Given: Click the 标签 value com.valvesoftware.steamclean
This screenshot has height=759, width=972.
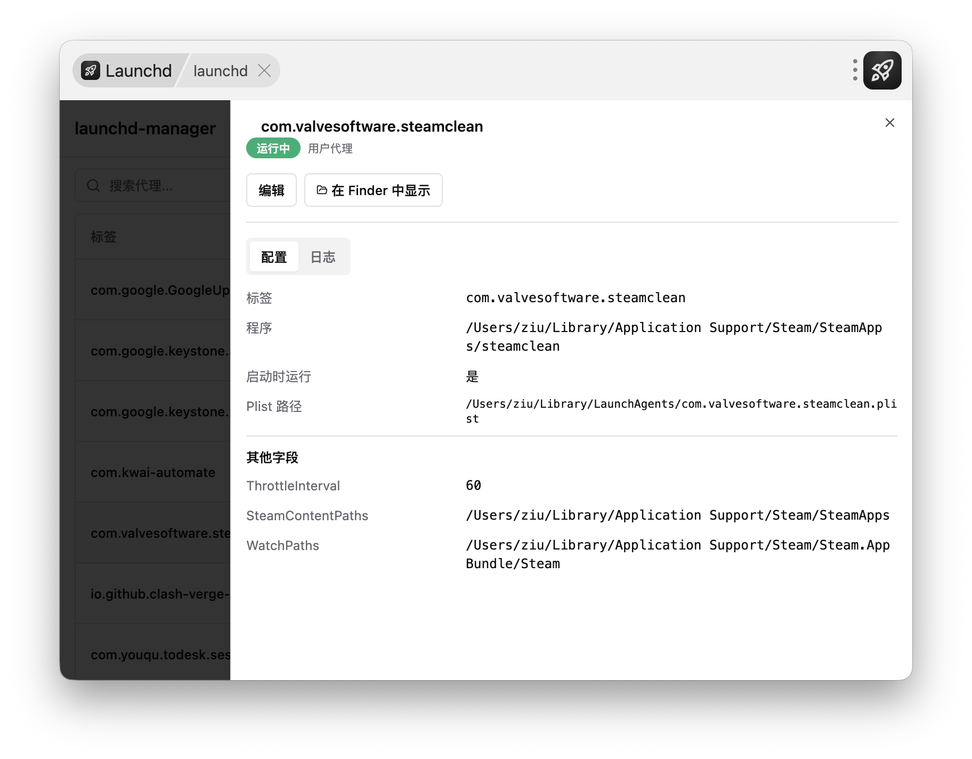Looking at the screenshot, I should 576,297.
